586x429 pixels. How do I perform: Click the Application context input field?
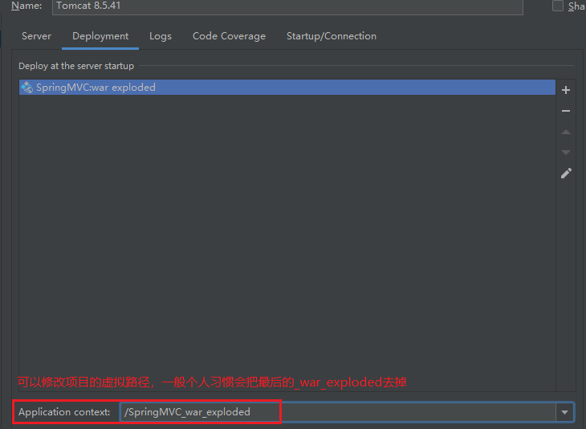tap(338, 412)
